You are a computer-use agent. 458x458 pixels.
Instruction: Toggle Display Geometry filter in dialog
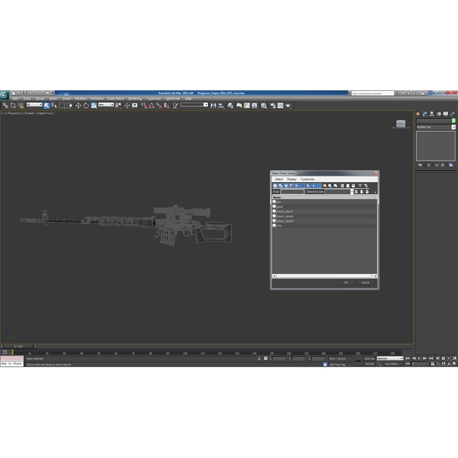tap(275, 186)
